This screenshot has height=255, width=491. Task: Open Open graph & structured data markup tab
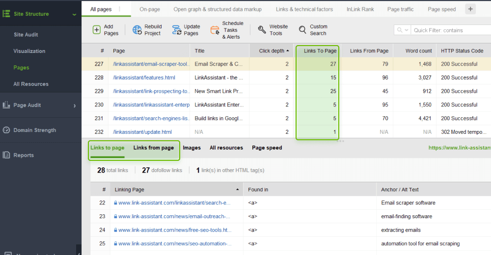(218, 9)
